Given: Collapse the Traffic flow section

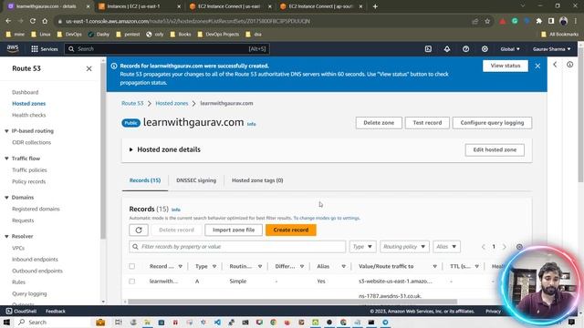Looking at the screenshot, I should [6, 159].
